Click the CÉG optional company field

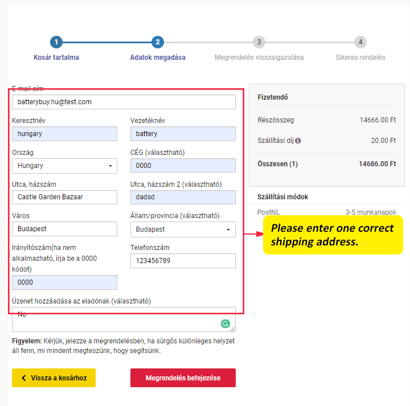(x=183, y=166)
